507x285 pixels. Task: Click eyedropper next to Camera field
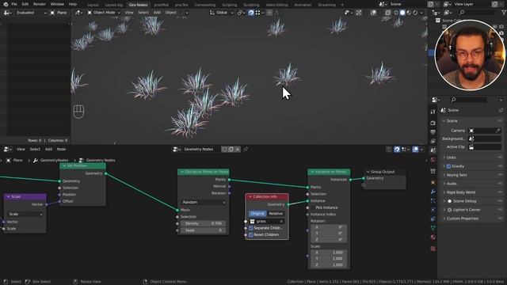point(497,131)
